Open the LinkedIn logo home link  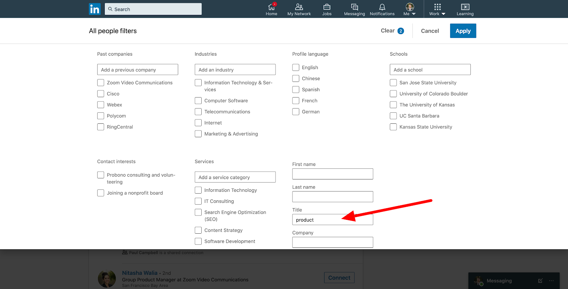click(95, 9)
